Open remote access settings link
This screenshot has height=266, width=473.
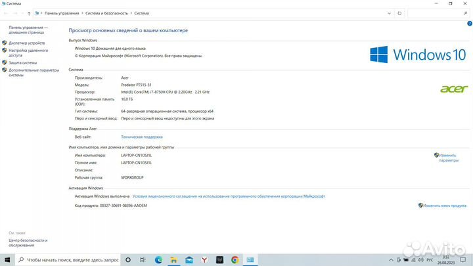point(28,53)
